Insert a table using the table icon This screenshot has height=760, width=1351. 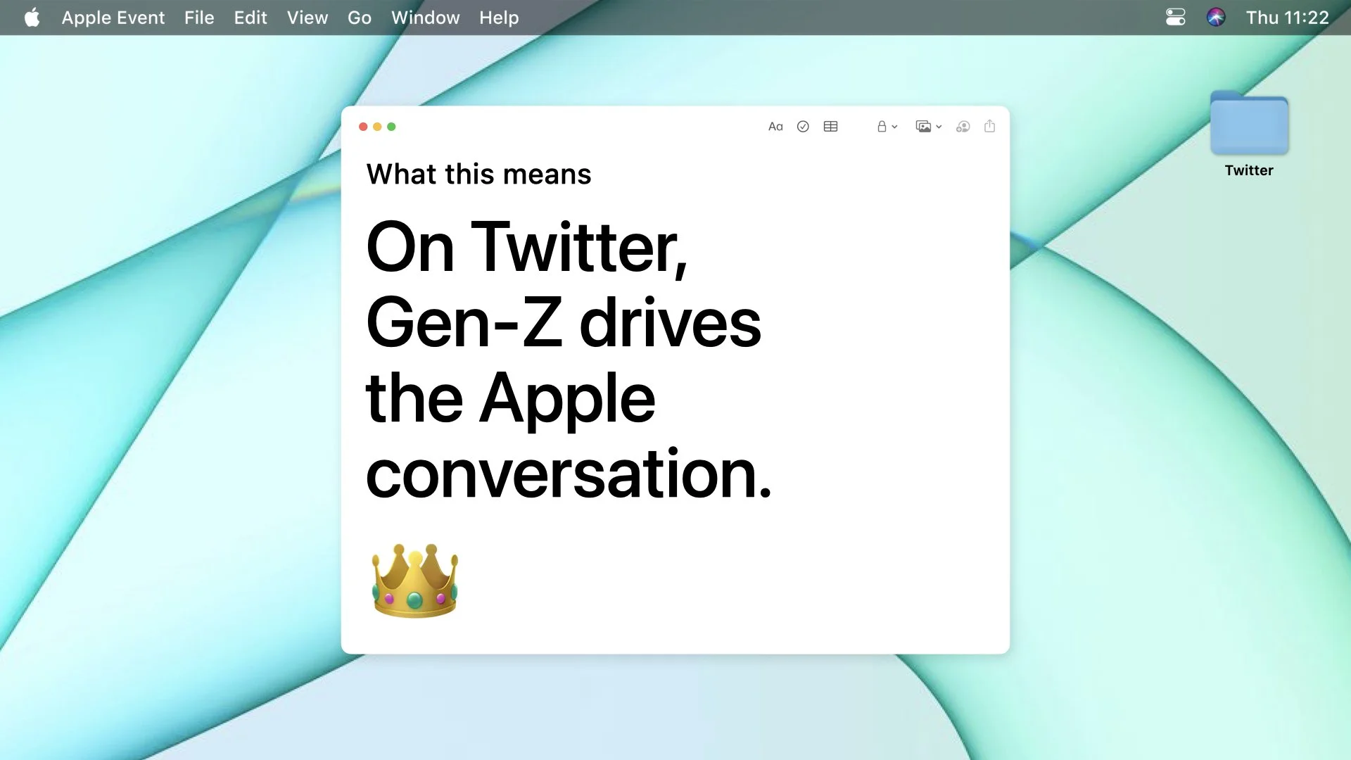coord(830,127)
